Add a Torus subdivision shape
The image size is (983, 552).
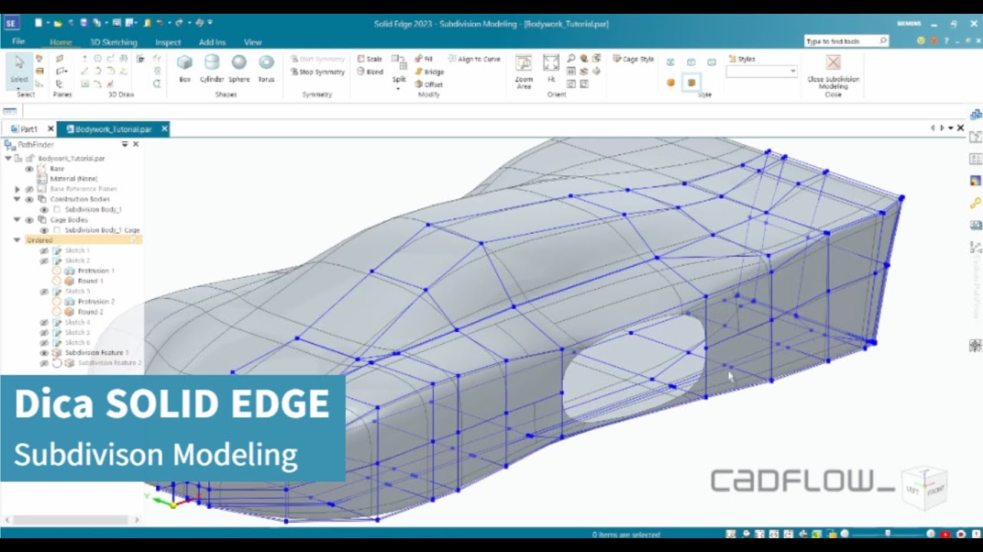coord(266,68)
